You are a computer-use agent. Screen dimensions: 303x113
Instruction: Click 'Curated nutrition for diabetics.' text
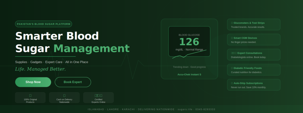(246, 72)
